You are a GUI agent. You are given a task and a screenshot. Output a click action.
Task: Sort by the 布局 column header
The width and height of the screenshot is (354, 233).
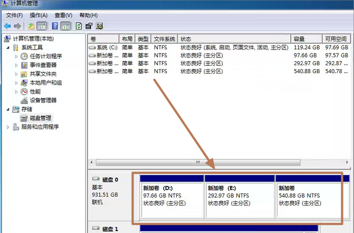click(127, 39)
